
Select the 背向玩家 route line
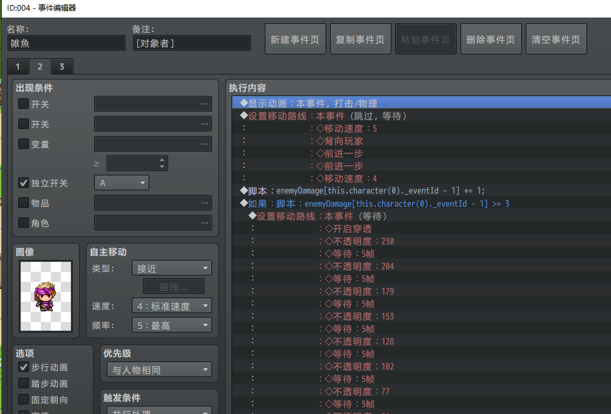(x=421, y=141)
